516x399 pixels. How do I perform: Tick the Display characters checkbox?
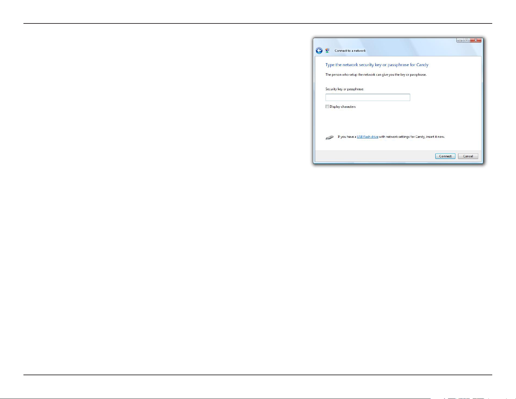[327, 107]
